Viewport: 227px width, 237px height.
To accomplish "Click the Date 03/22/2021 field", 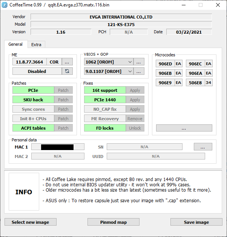I will click(189, 32).
